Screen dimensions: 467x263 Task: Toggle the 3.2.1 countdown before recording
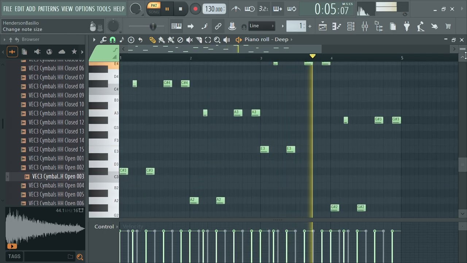[x=263, y=9]
